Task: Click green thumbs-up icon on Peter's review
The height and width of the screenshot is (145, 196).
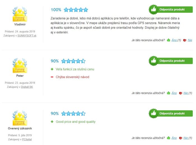Action: 169,93
